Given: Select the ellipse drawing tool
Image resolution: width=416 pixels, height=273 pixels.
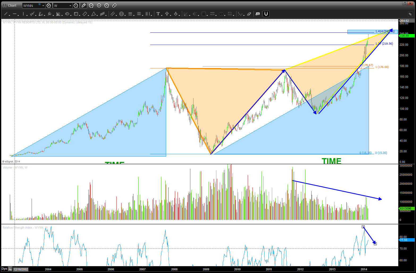Looking at the screenshot, I should (67, 14).
